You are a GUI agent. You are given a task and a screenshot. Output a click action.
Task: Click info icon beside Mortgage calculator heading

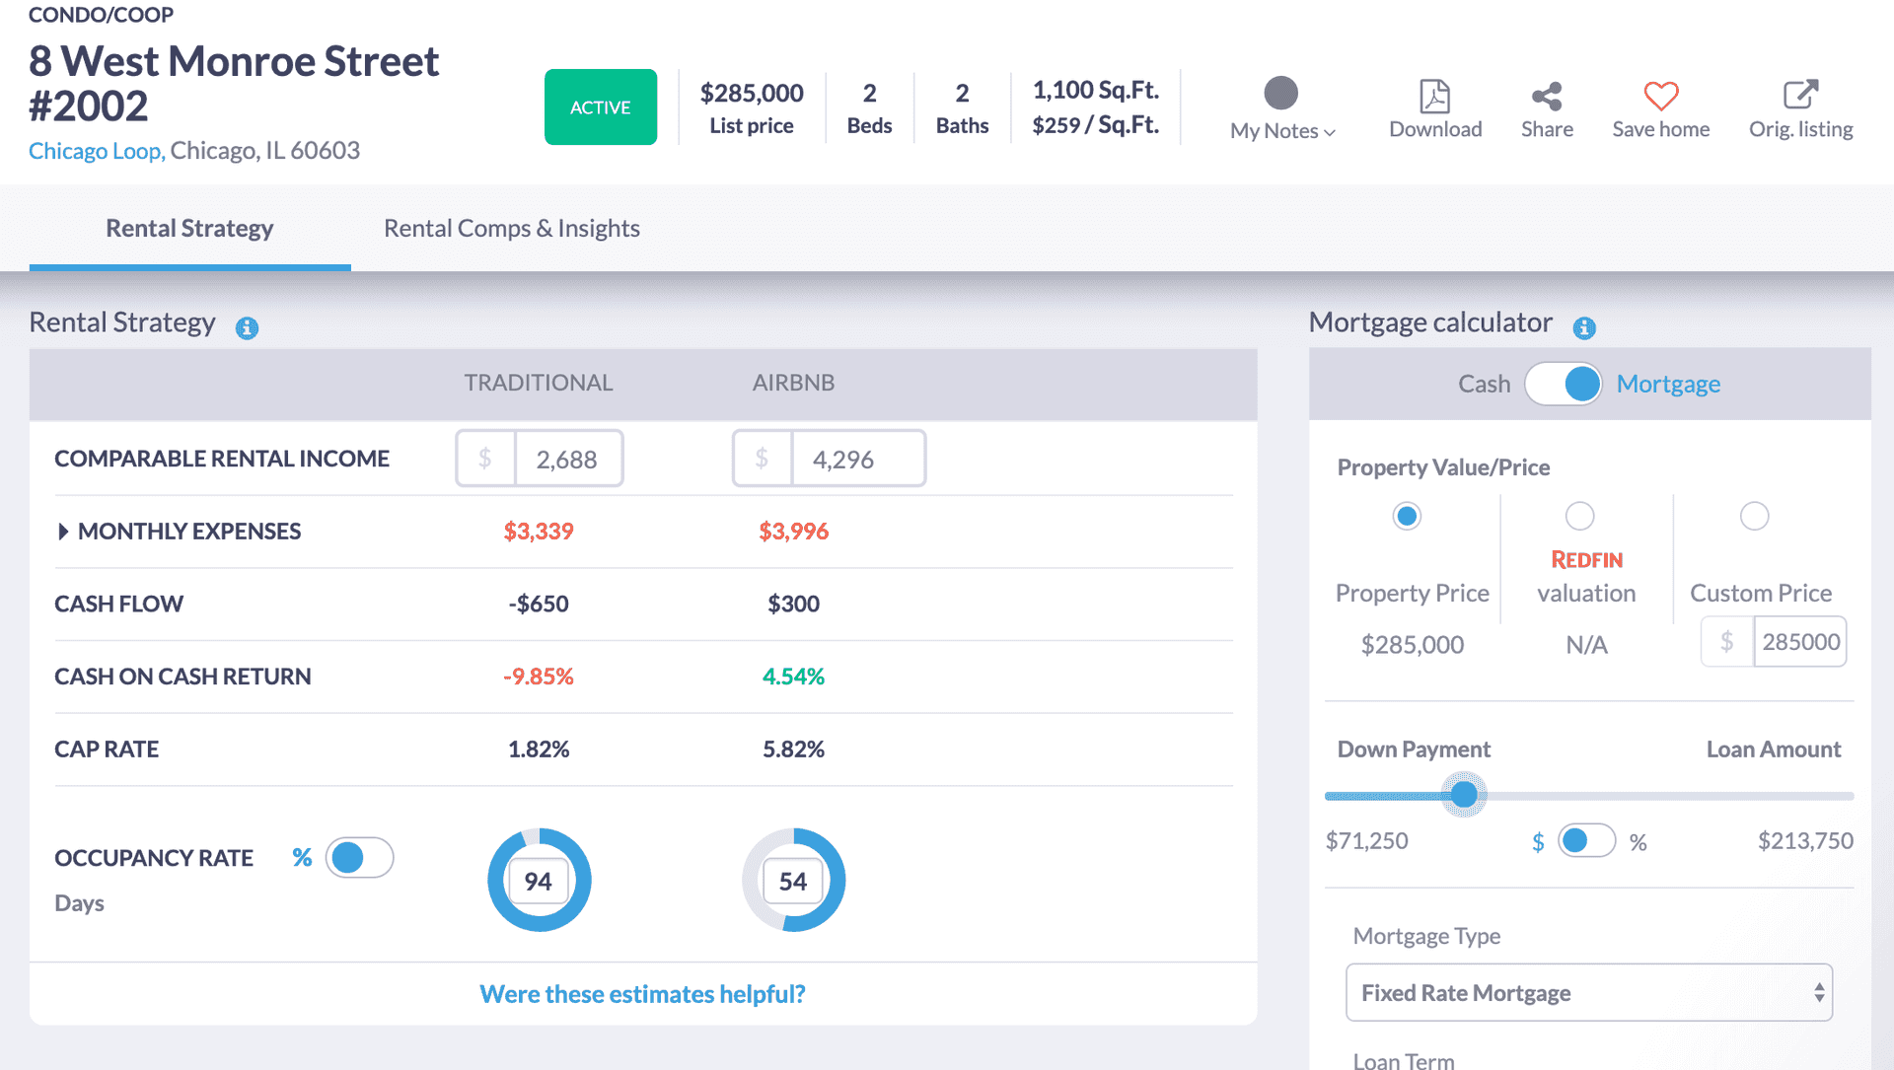click(1584, 327)
